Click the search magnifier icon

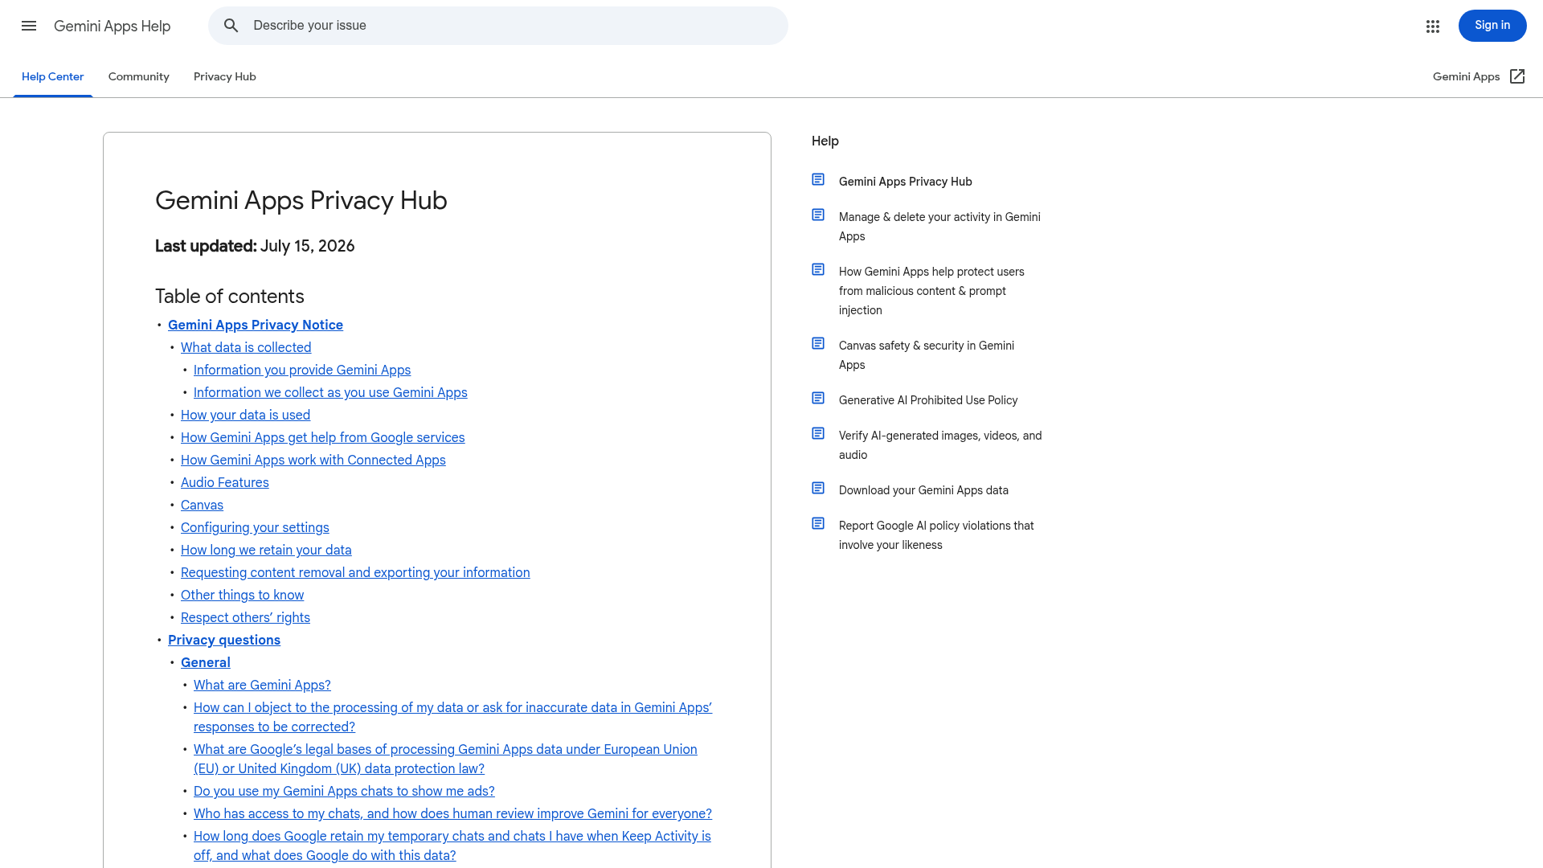pyautogui.click(x=231, y=26)
